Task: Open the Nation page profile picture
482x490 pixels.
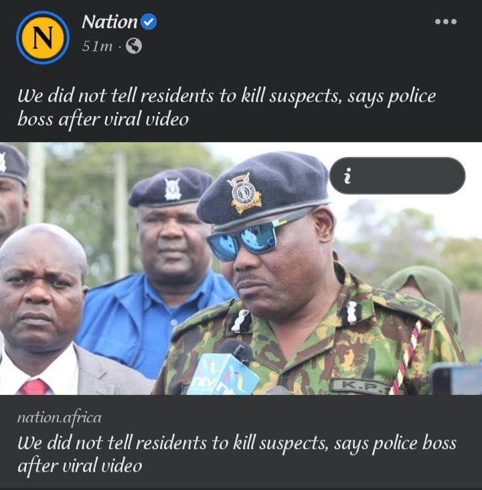Action: click(x=43, y=38)
